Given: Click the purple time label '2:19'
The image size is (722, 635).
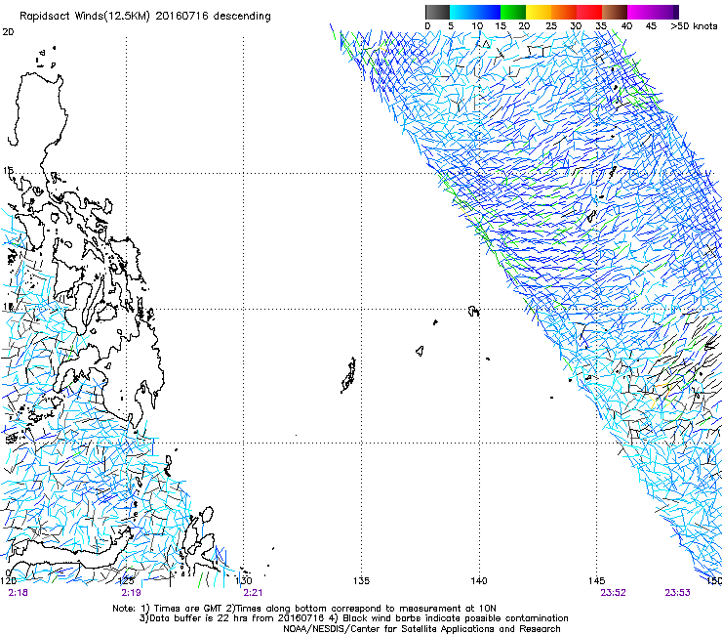Looking at the screenshot, I should (132, 593).
